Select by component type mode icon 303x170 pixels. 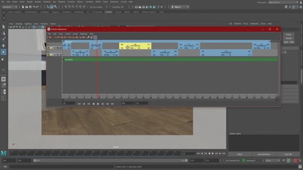point(55,7)
